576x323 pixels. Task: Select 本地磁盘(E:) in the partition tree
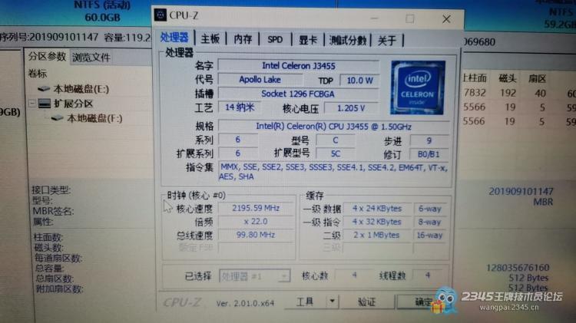tap(81, 89)
